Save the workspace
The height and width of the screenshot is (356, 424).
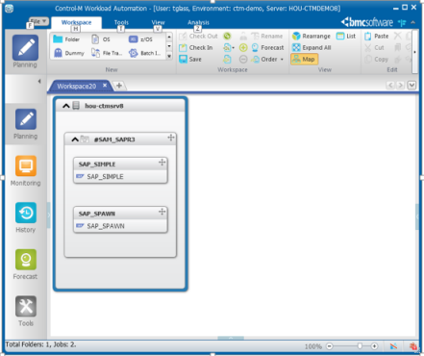[x=190, y=60]
